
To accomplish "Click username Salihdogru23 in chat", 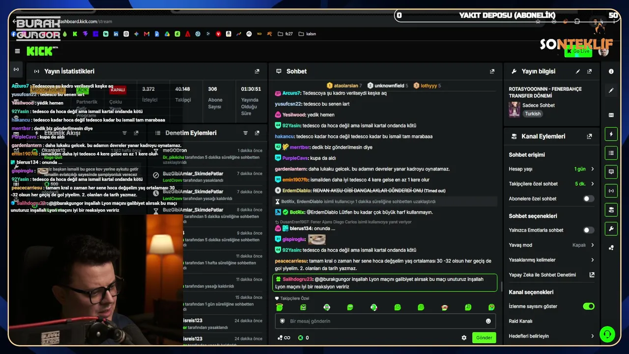I will (x=298, y=279).
